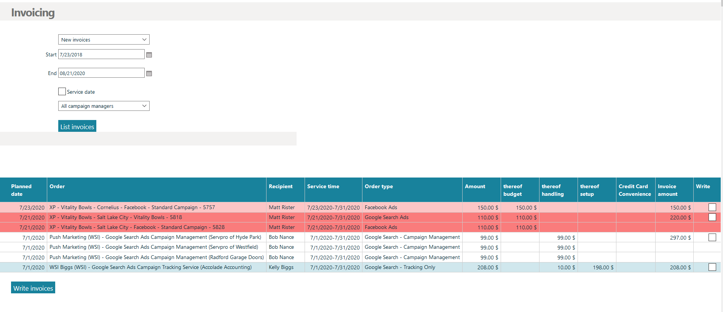Click invoice amount 297.00 $
Screen dimensions: 723x312
pos(680,238)
